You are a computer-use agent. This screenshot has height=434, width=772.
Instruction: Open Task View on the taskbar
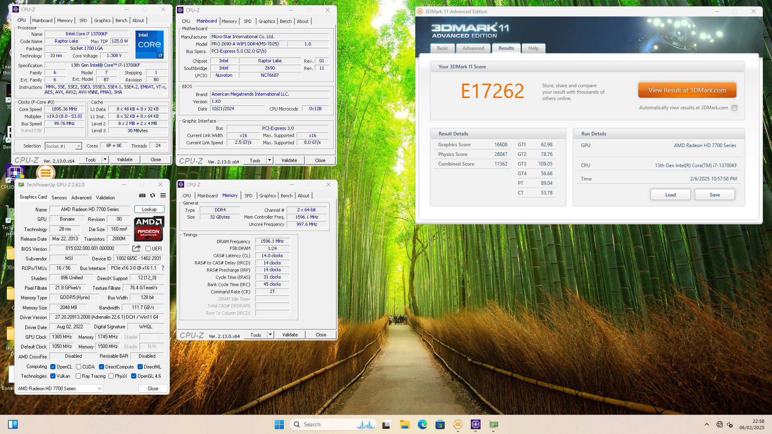click(387, 424)
